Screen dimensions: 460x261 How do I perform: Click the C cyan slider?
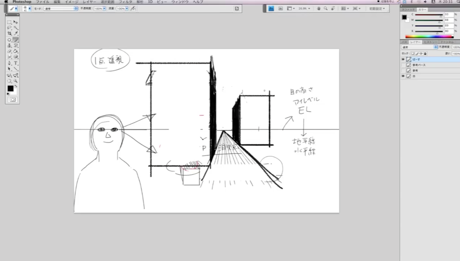point(429,15)
